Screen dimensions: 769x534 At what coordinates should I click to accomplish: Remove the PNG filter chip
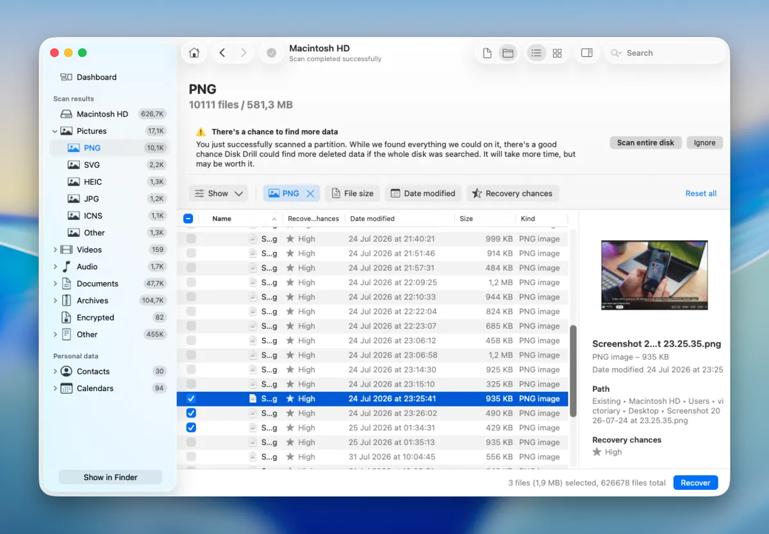tap(310, 194)
